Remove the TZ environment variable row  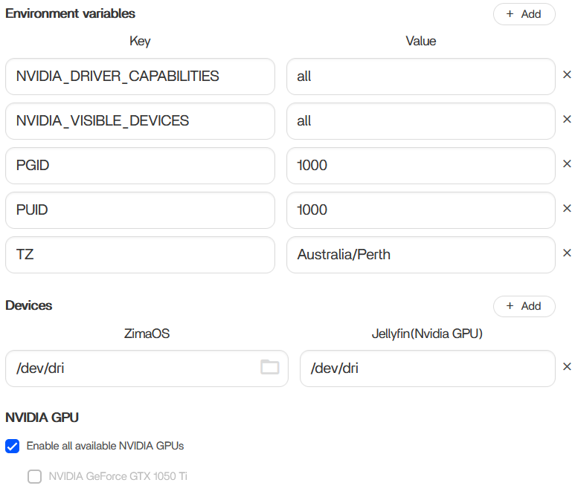[x=566, y=253]
